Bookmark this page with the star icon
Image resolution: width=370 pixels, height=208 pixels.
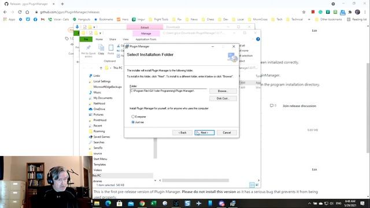pyautogui.click(x=304, y=12)
